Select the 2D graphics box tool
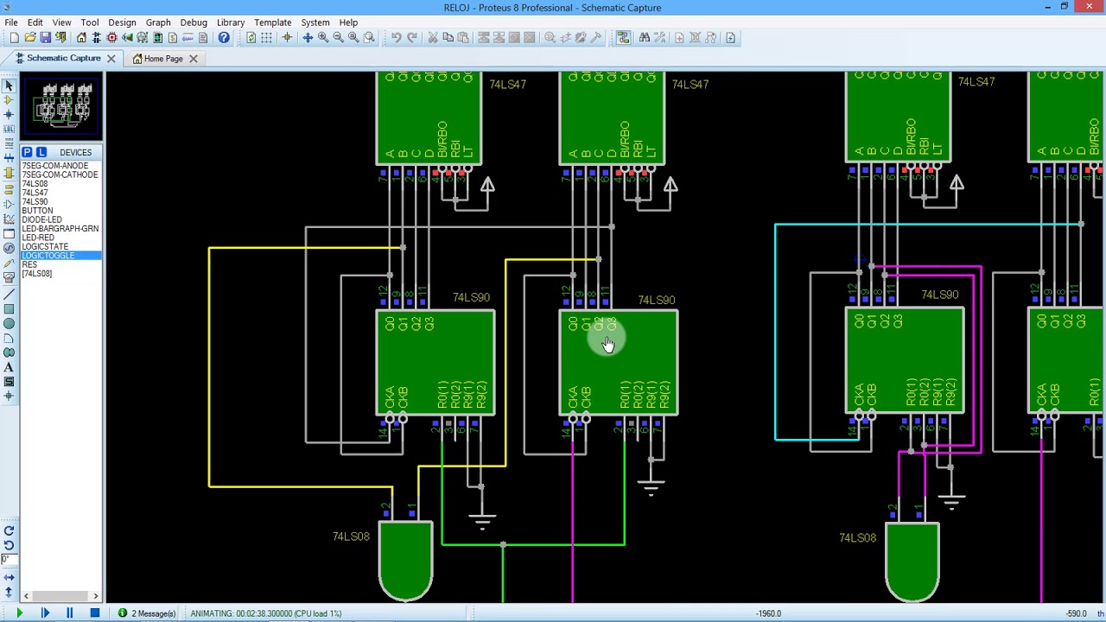Screen dimensions: 1106x622 (x=9, y=309)
